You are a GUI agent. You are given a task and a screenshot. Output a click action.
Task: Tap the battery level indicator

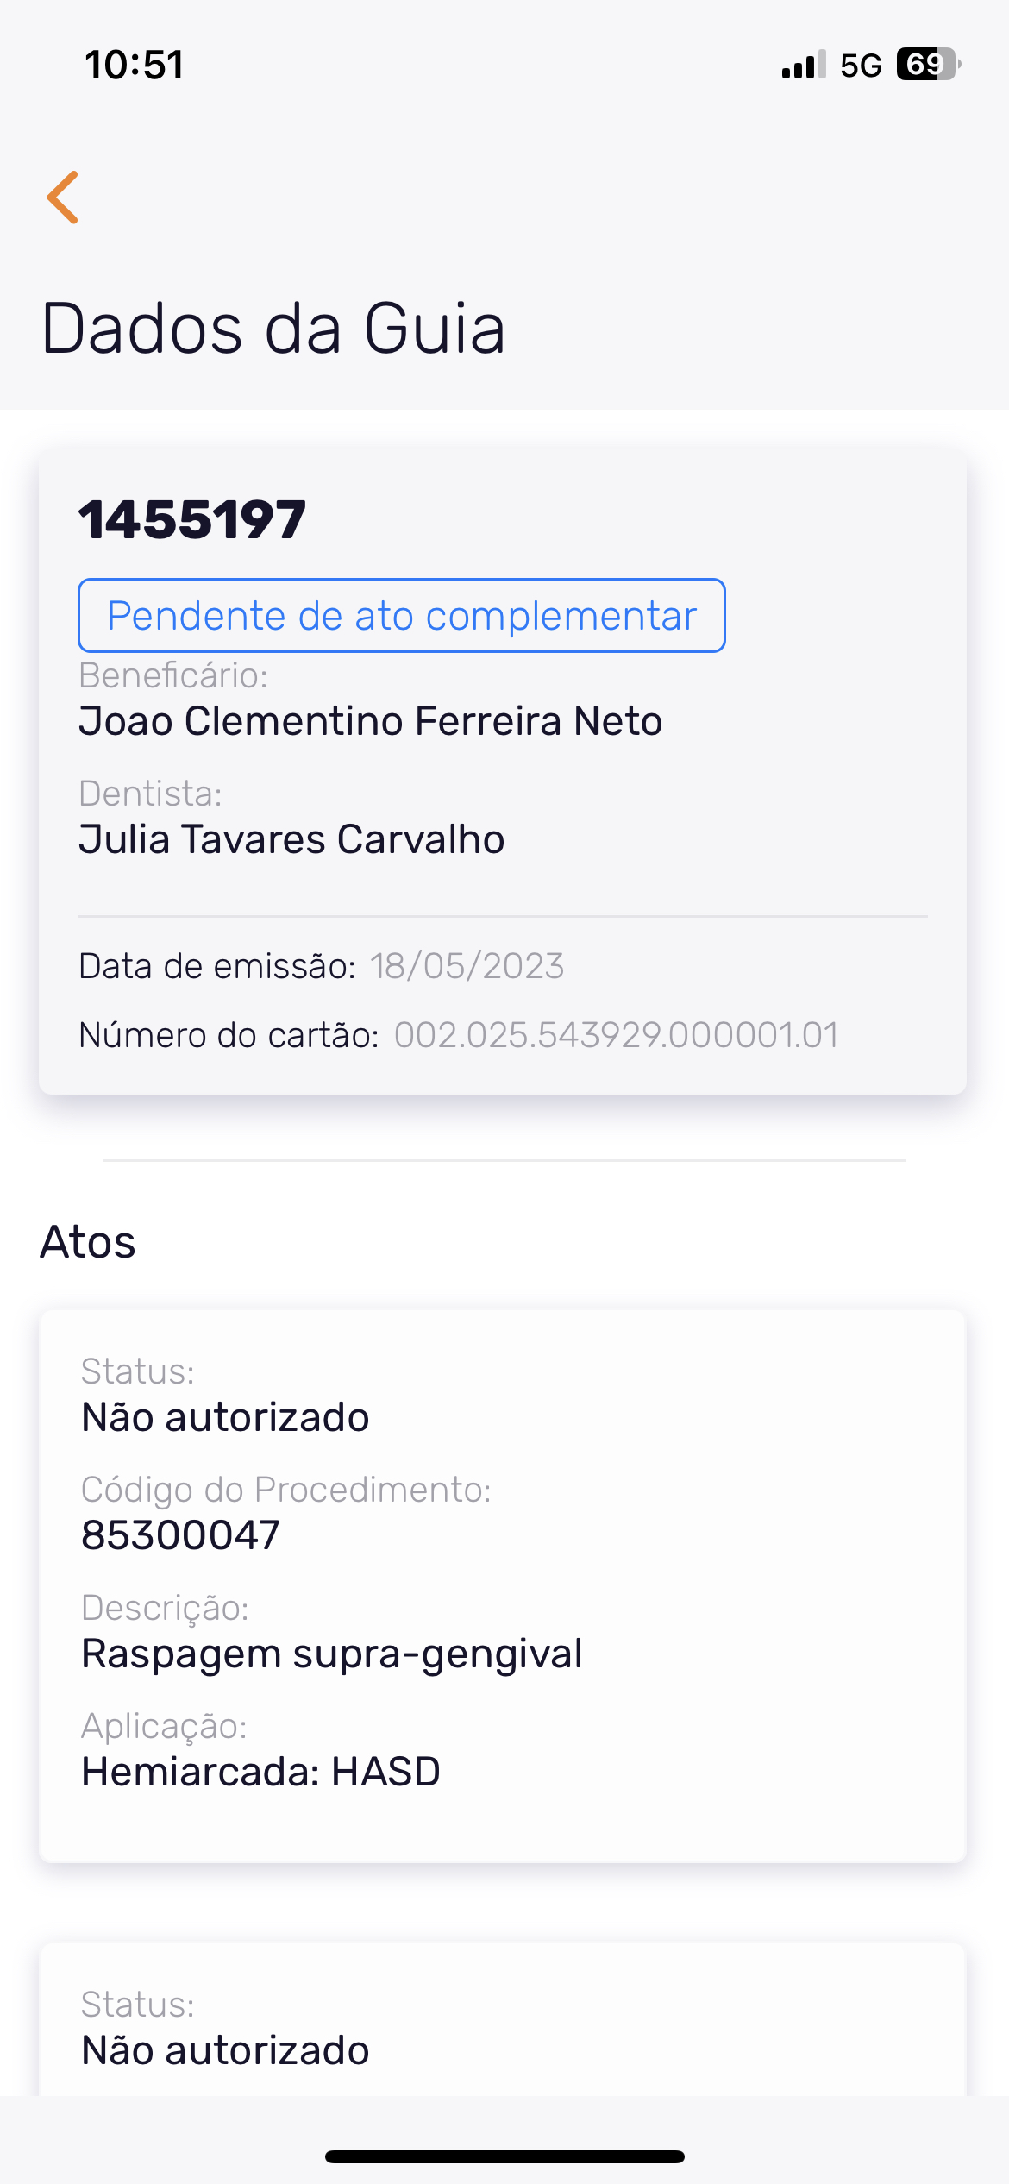click(x=929, y=65)
